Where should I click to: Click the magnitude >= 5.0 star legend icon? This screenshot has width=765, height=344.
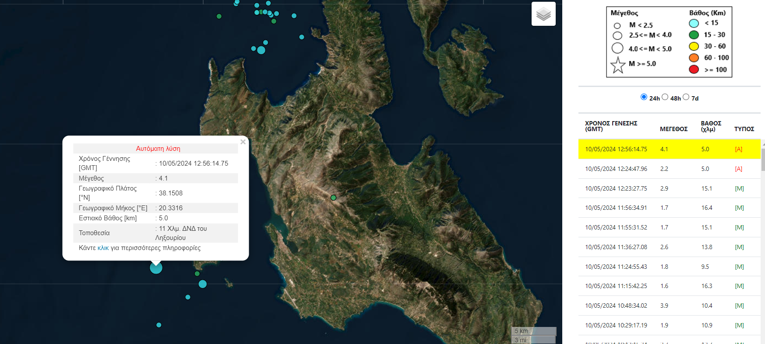tap(617, 65)
